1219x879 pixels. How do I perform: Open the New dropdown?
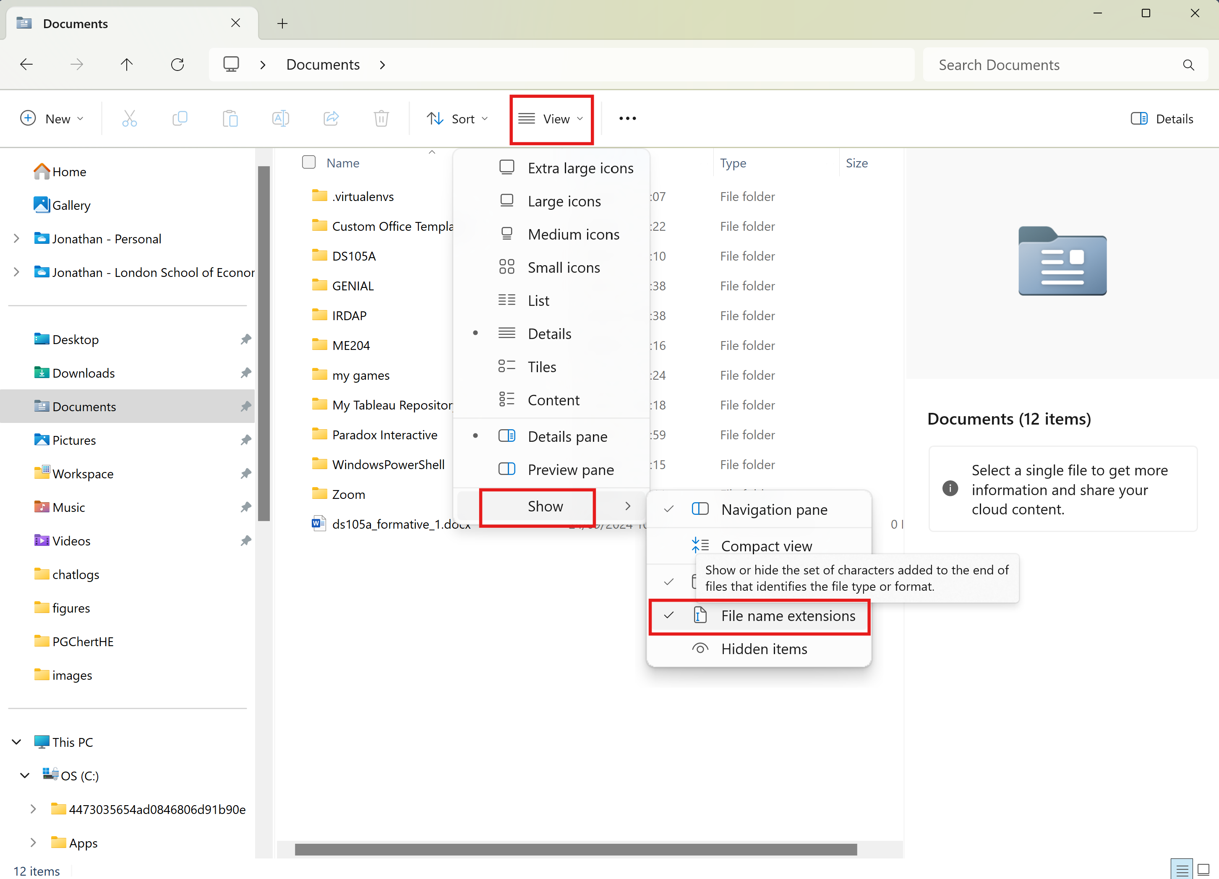52,118
